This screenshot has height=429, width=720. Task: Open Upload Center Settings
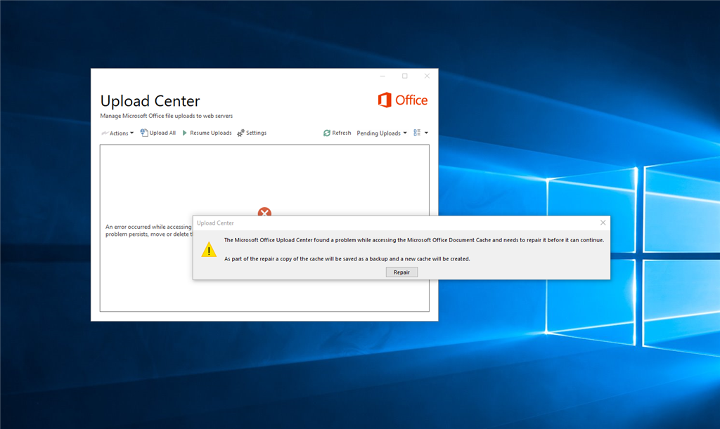click(x=252, y=133)
